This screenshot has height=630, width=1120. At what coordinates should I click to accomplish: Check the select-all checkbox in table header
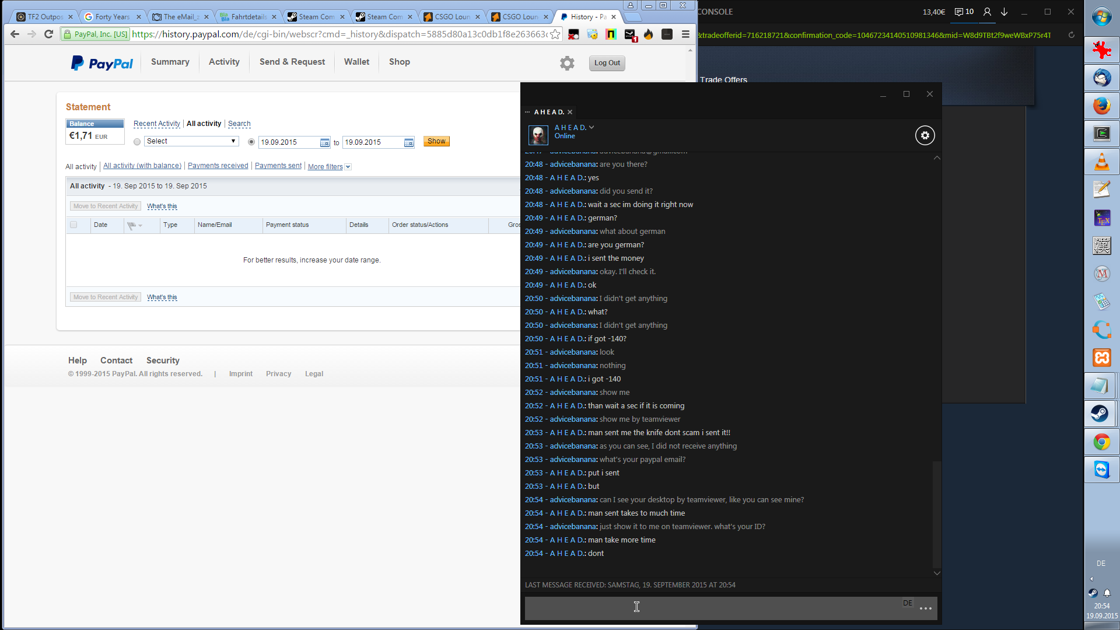(x=73, y=225)
